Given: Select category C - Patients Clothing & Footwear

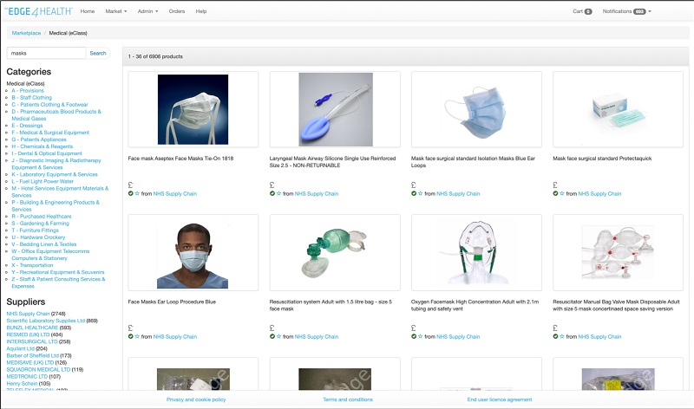Looking at the screenshot, I should pyautogui.click(x=49, y=105).
